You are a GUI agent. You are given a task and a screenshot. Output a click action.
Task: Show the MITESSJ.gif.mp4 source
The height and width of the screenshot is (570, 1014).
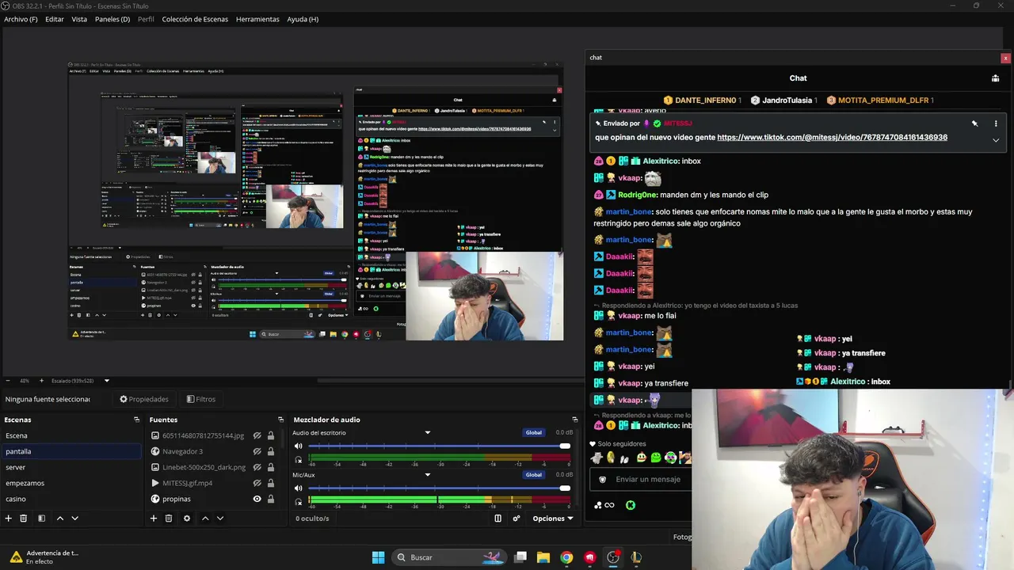click(x=257, y=483)
